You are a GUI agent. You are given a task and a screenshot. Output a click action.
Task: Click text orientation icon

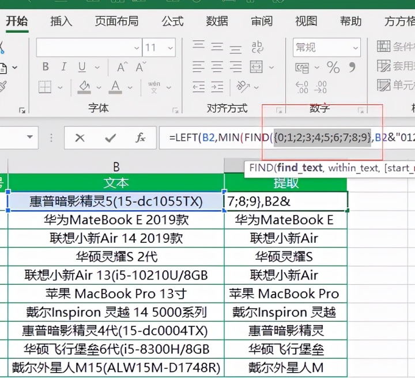243,86
